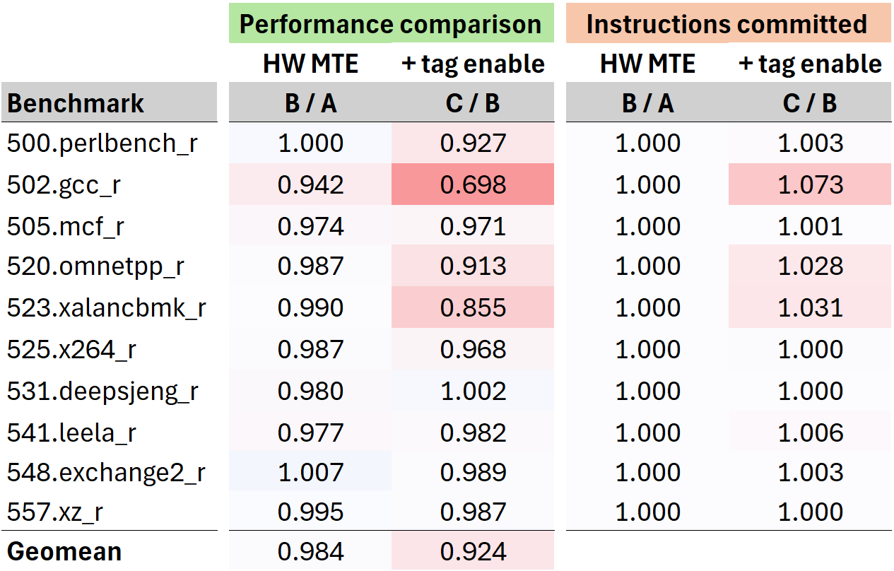Select the 1.073 instructions committed cell
Image resolution: width=894 pixels, height=571 pixels.
810,185
